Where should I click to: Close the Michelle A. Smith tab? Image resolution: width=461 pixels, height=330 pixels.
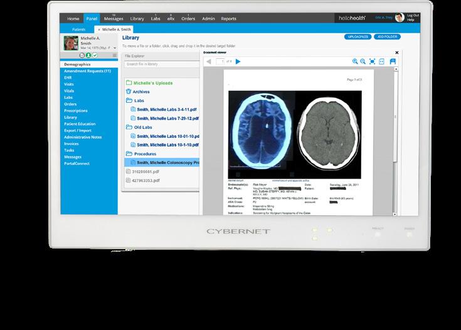pos(99,29)
